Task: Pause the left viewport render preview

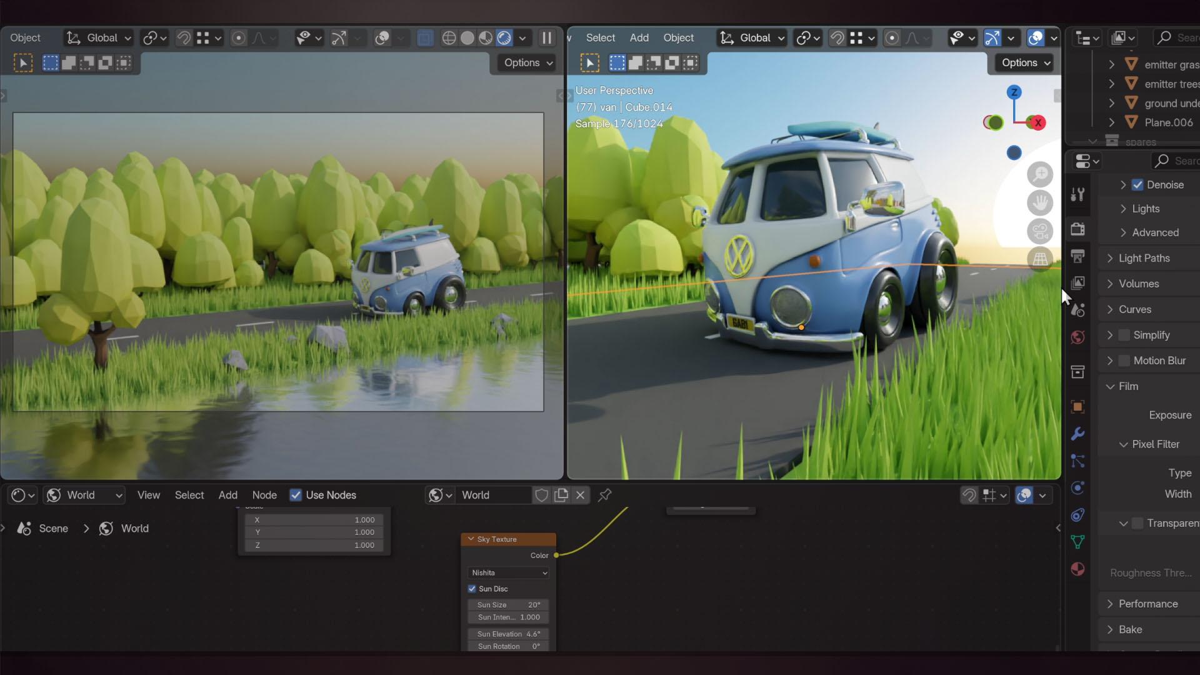Action: (547, 38)
